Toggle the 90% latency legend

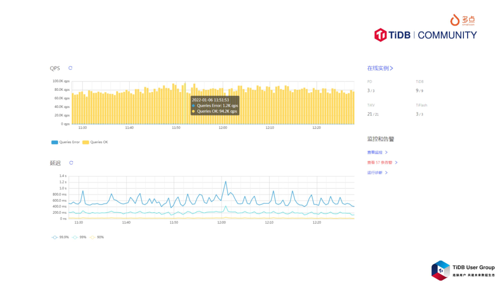(97, 237)
